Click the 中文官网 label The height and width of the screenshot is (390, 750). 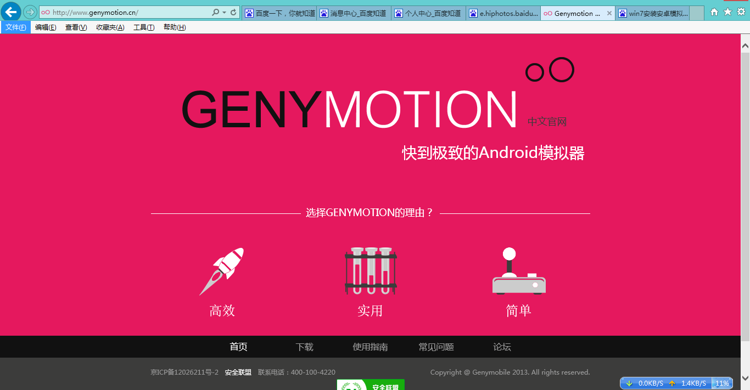[547, 122]
